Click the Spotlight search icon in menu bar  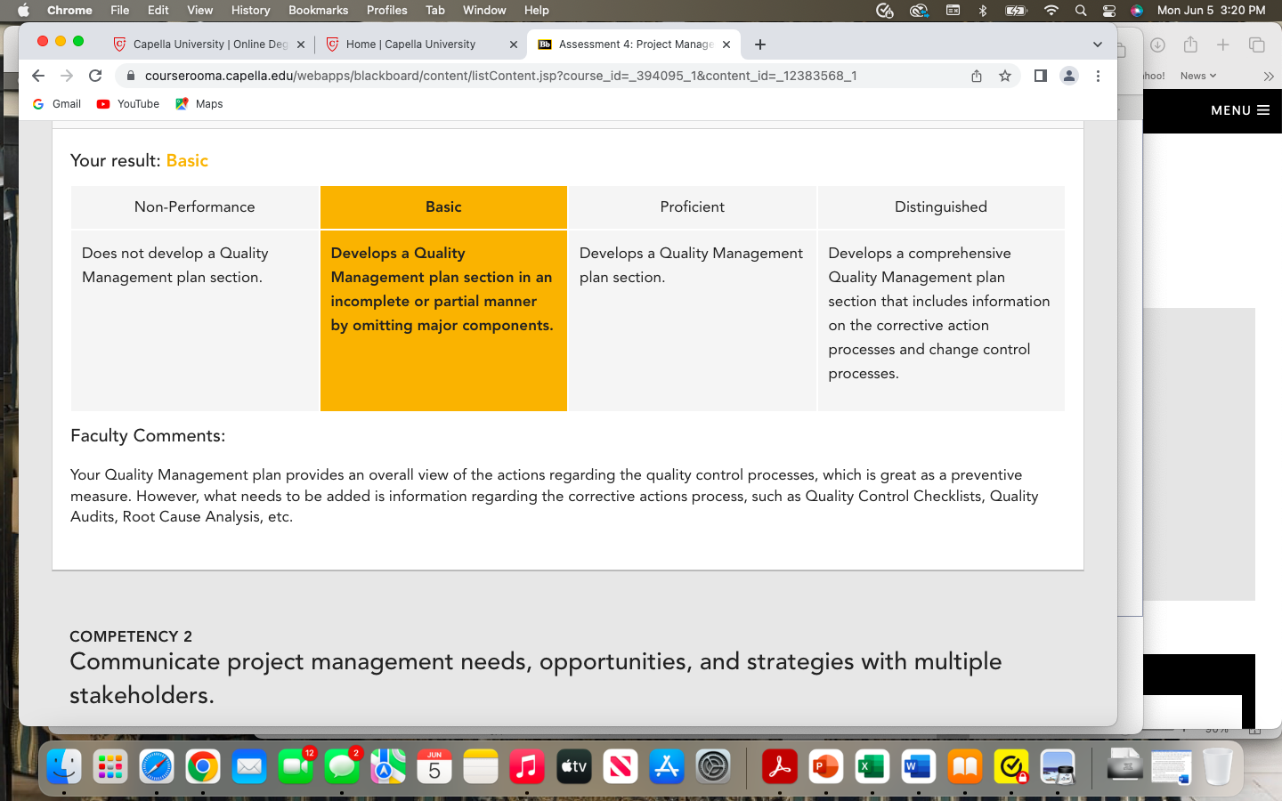coord(1081,10)
